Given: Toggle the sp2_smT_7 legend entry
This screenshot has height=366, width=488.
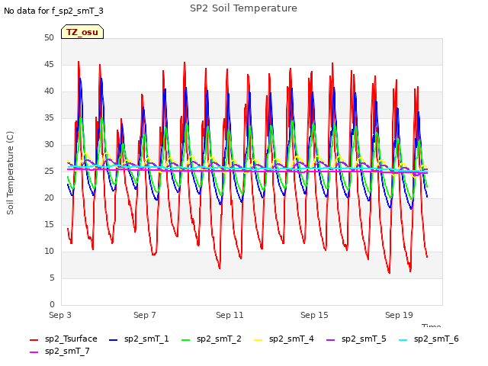Looking at the screenshot, I should [x=59, y=351].
